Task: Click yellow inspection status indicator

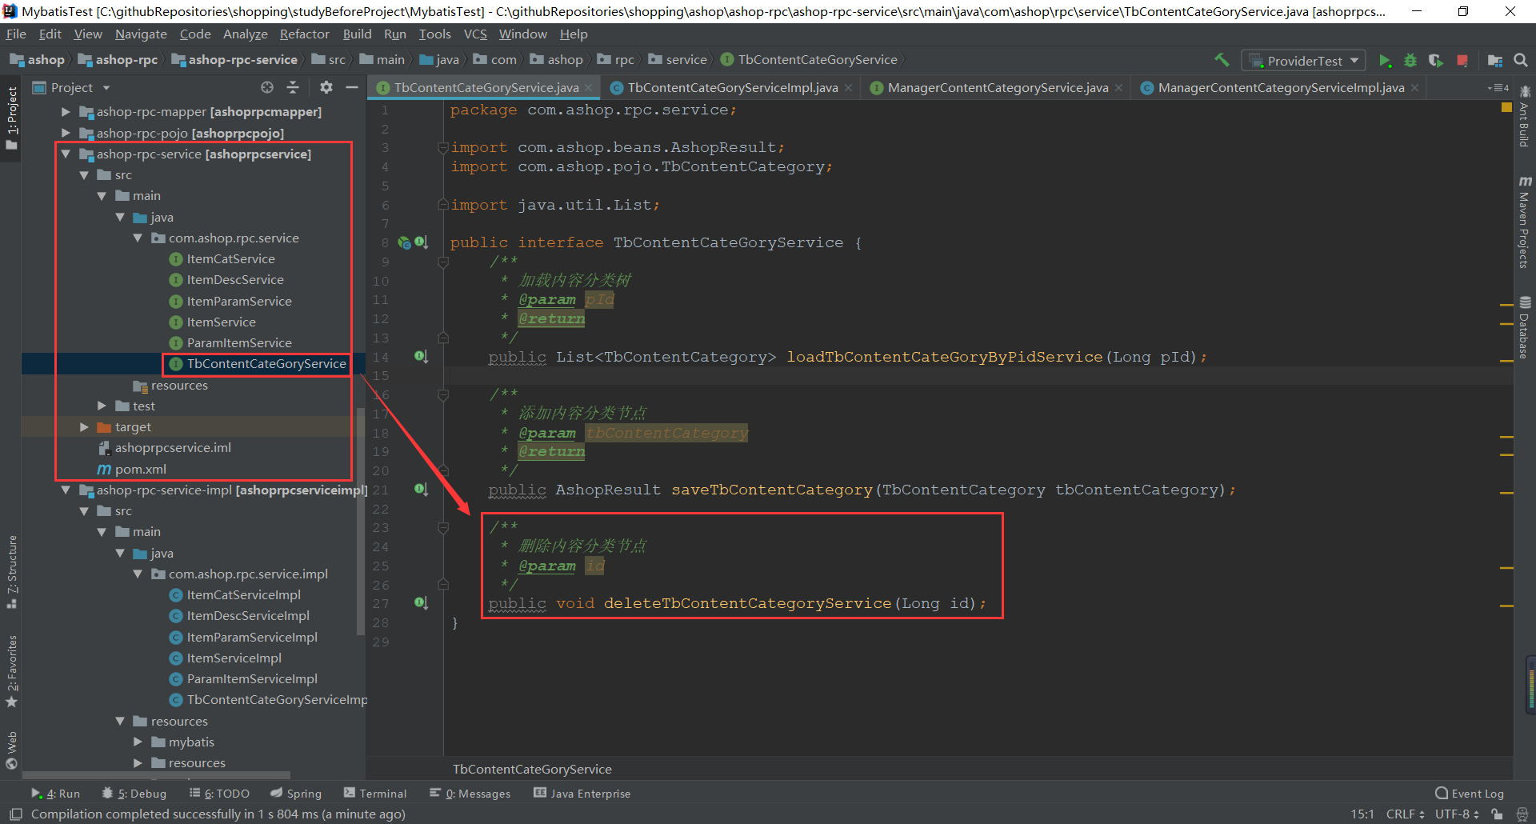Action: coord(1506,107)
